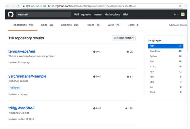This screenshot has width=190, height=129.
Task: Filter results by Go language
Action: pos(165,87)
